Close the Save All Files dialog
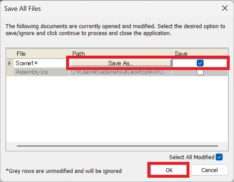The image size is (234, 182). [225, 8]
